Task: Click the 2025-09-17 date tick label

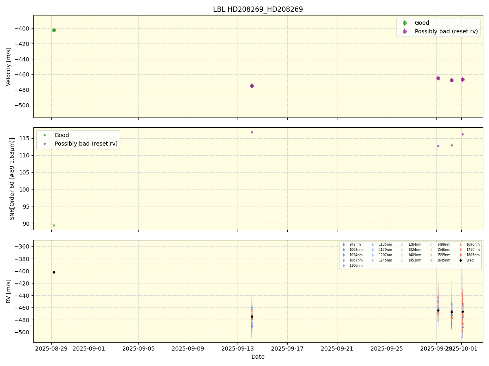Action: [x=287, y=349]
